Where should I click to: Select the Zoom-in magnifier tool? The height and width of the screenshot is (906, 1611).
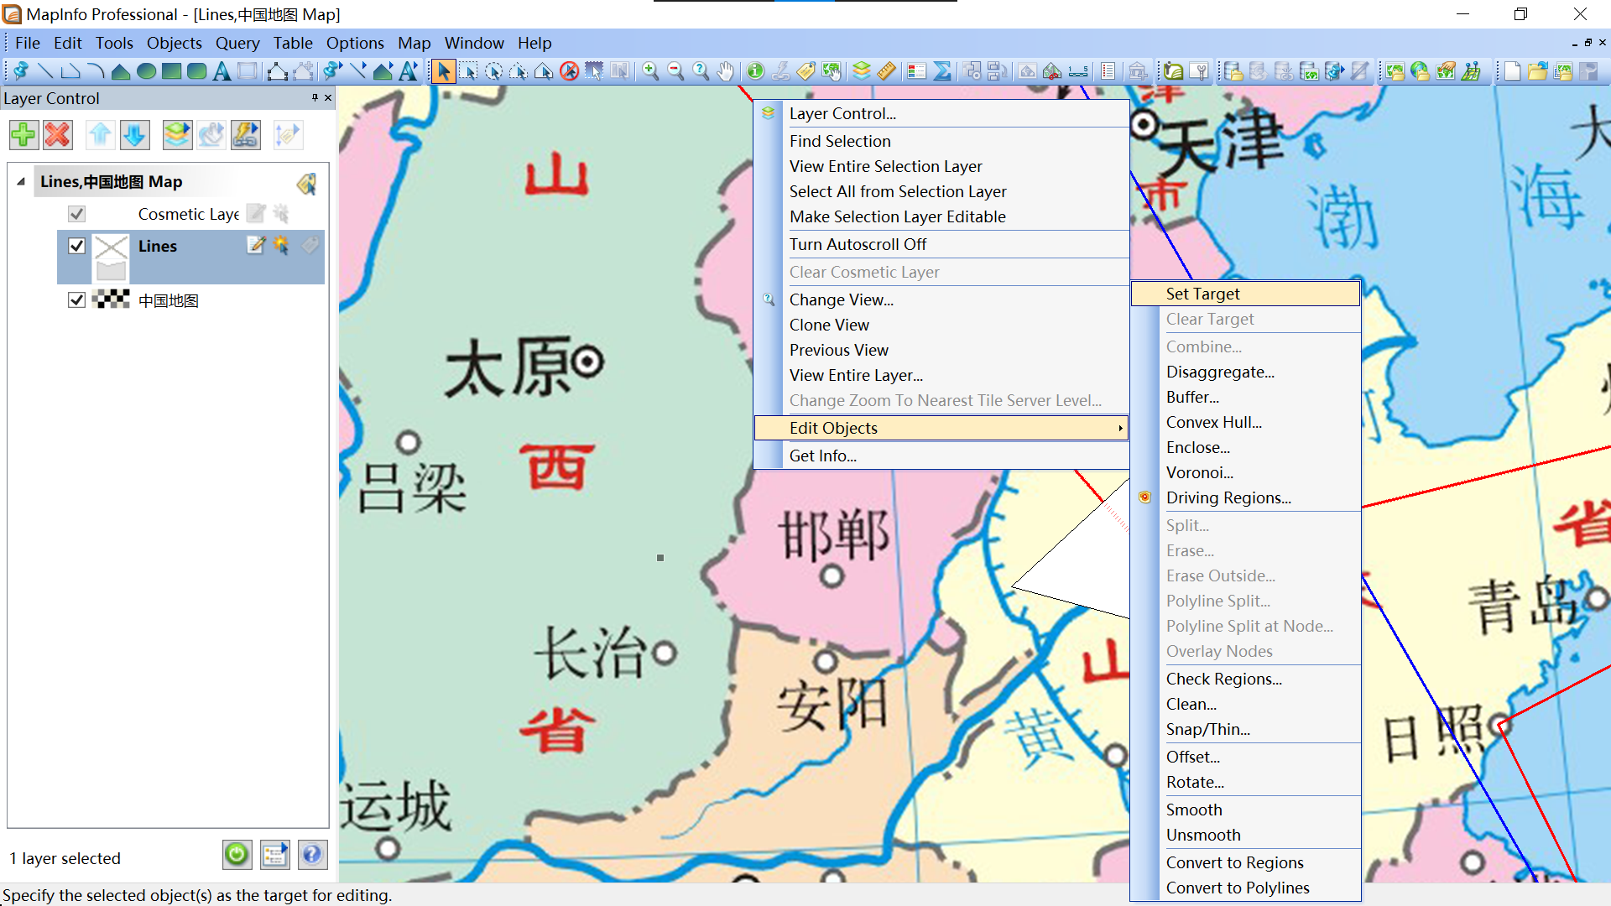[651, 71]
